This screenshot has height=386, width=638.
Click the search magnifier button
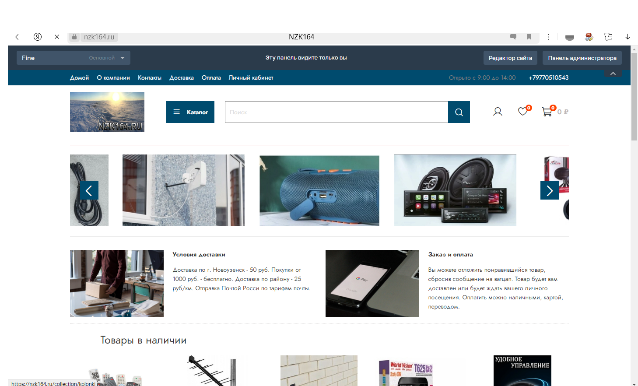(459, 112)
